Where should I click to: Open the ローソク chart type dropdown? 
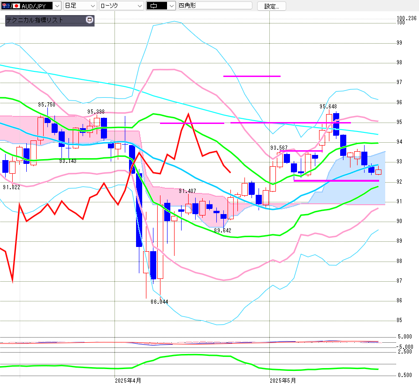[122, 6]
